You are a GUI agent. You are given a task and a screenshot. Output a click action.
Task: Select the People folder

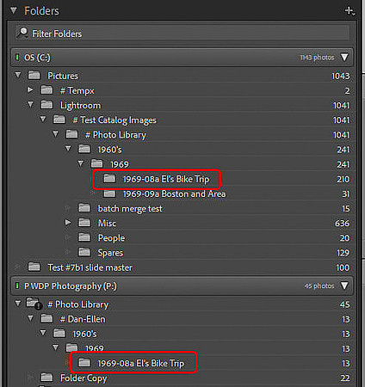[111, 238]
